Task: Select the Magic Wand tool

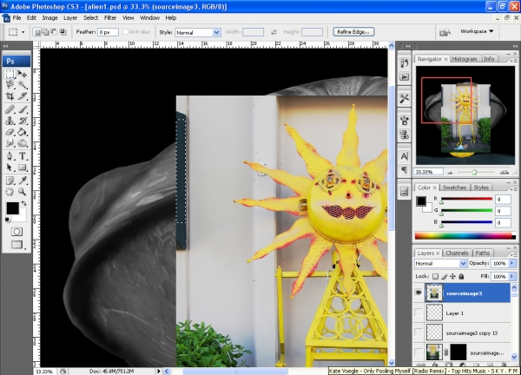Action: [23, 85]
